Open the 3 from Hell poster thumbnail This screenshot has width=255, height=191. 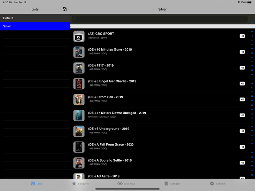coord(79,100)
